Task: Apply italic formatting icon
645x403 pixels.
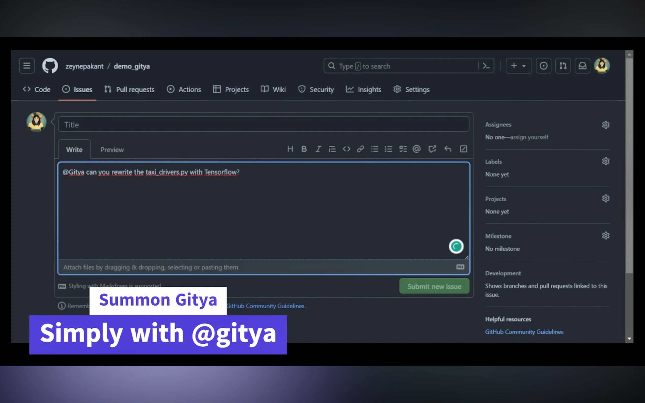Action: coord(318,149)
